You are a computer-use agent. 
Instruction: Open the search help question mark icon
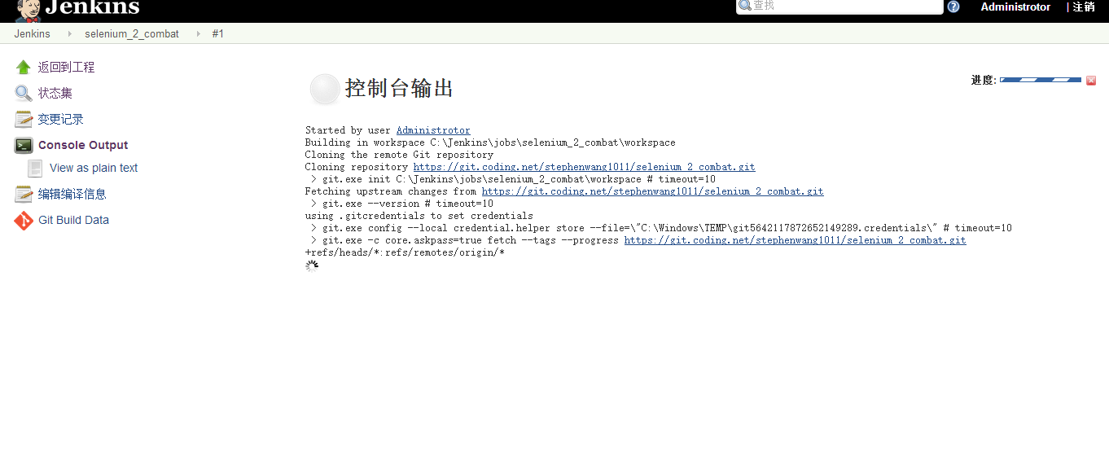(953, 7)
